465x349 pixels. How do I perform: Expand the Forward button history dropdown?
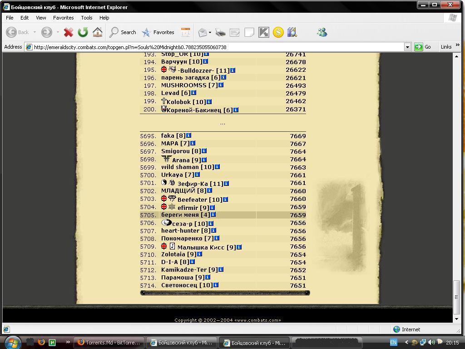(x=58, y=32)
